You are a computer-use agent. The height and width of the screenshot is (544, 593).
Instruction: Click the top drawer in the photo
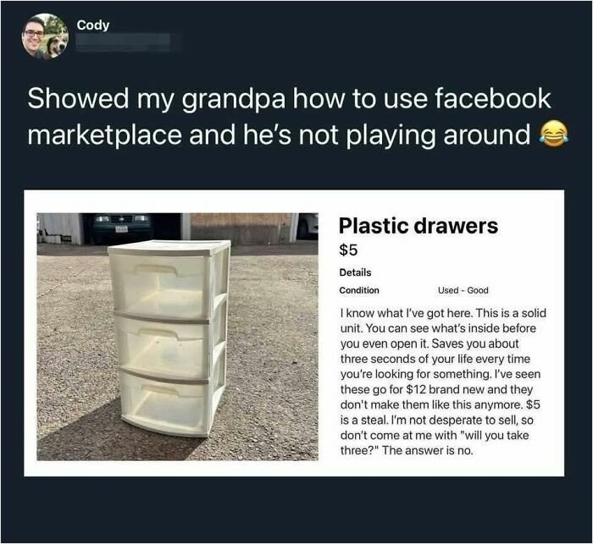pos(163,286)
